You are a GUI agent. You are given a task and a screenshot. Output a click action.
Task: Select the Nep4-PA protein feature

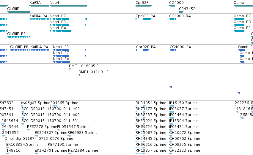point(62,62)
